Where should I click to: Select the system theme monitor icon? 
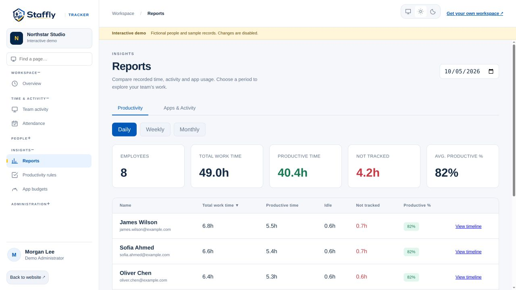408,12
